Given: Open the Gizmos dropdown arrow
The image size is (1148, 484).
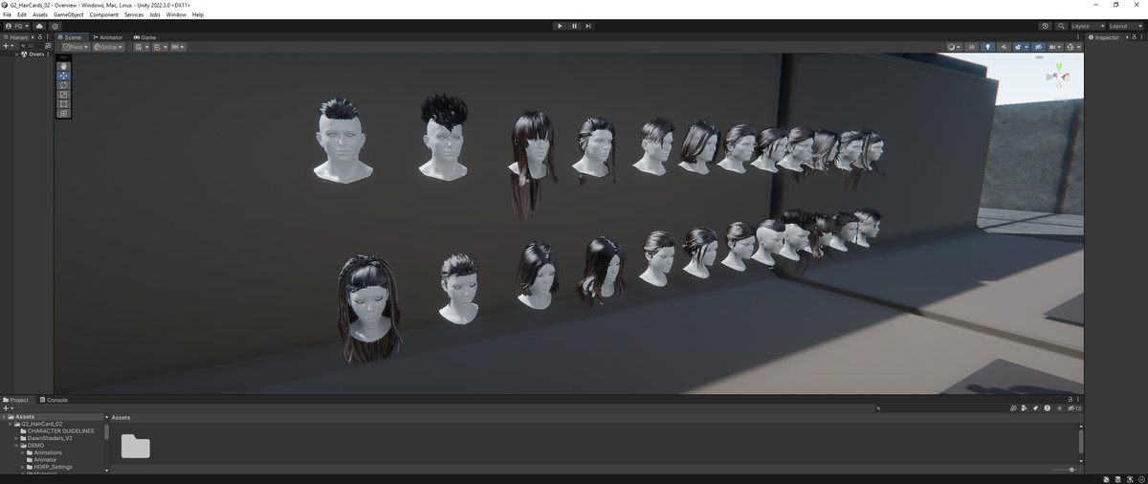Looking at the screenshot, I should point(1079,47).
